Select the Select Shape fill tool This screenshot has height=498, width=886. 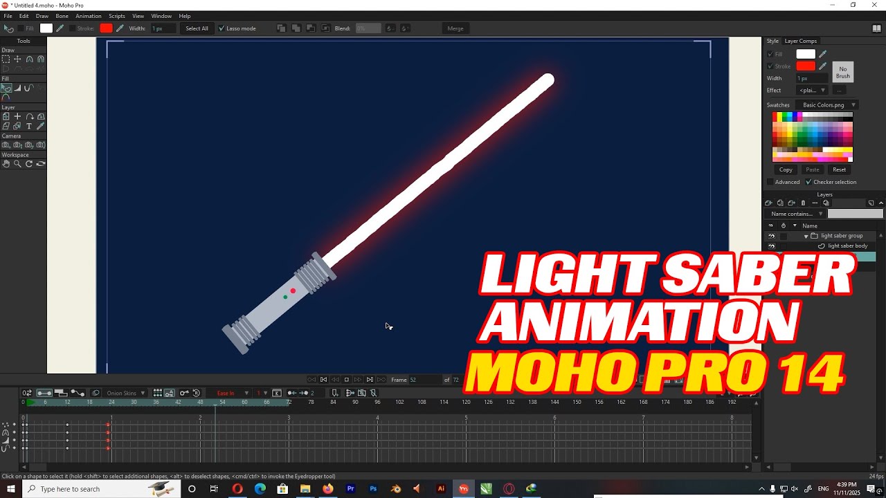[6, 89]
